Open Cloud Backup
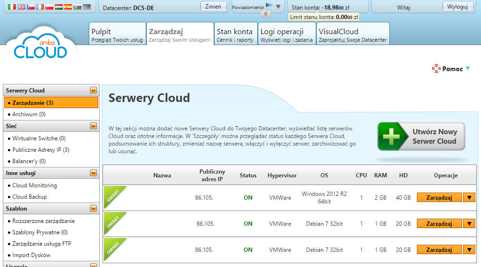The width and height of the screenshot is (481, 267). click(x=30, y=197)
